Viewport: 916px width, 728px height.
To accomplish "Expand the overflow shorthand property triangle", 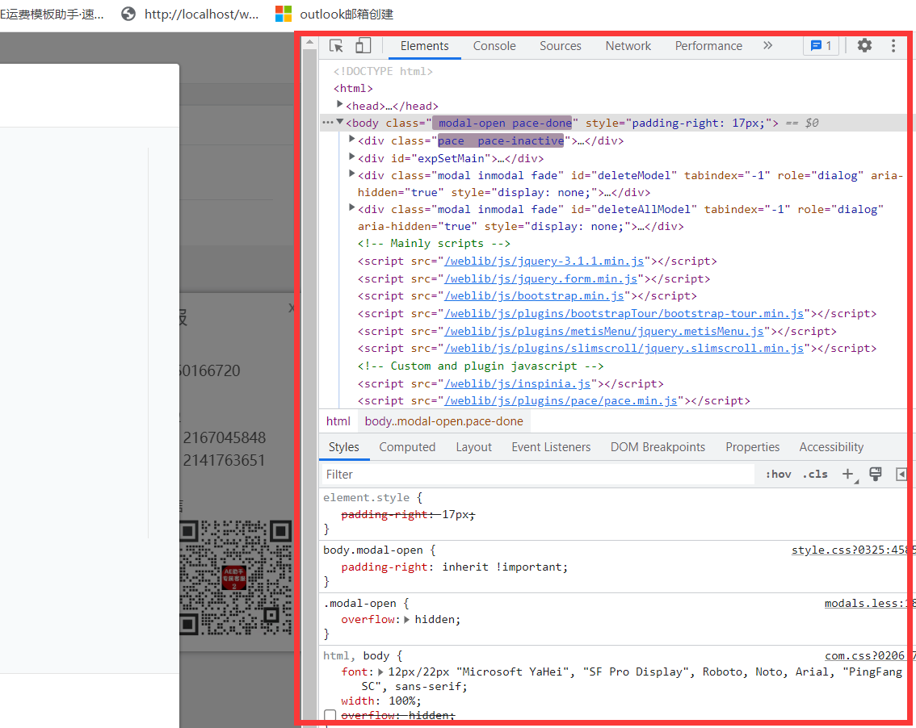I will tap(406, 619).
